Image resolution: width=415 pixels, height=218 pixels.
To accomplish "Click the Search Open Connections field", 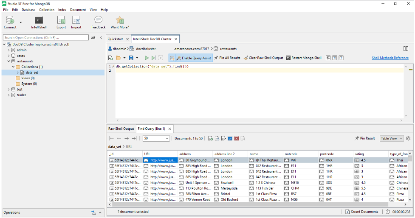I will coord(45,37).
